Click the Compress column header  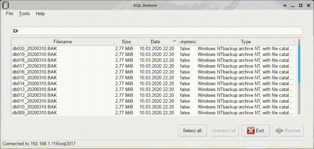click(188, 42)
